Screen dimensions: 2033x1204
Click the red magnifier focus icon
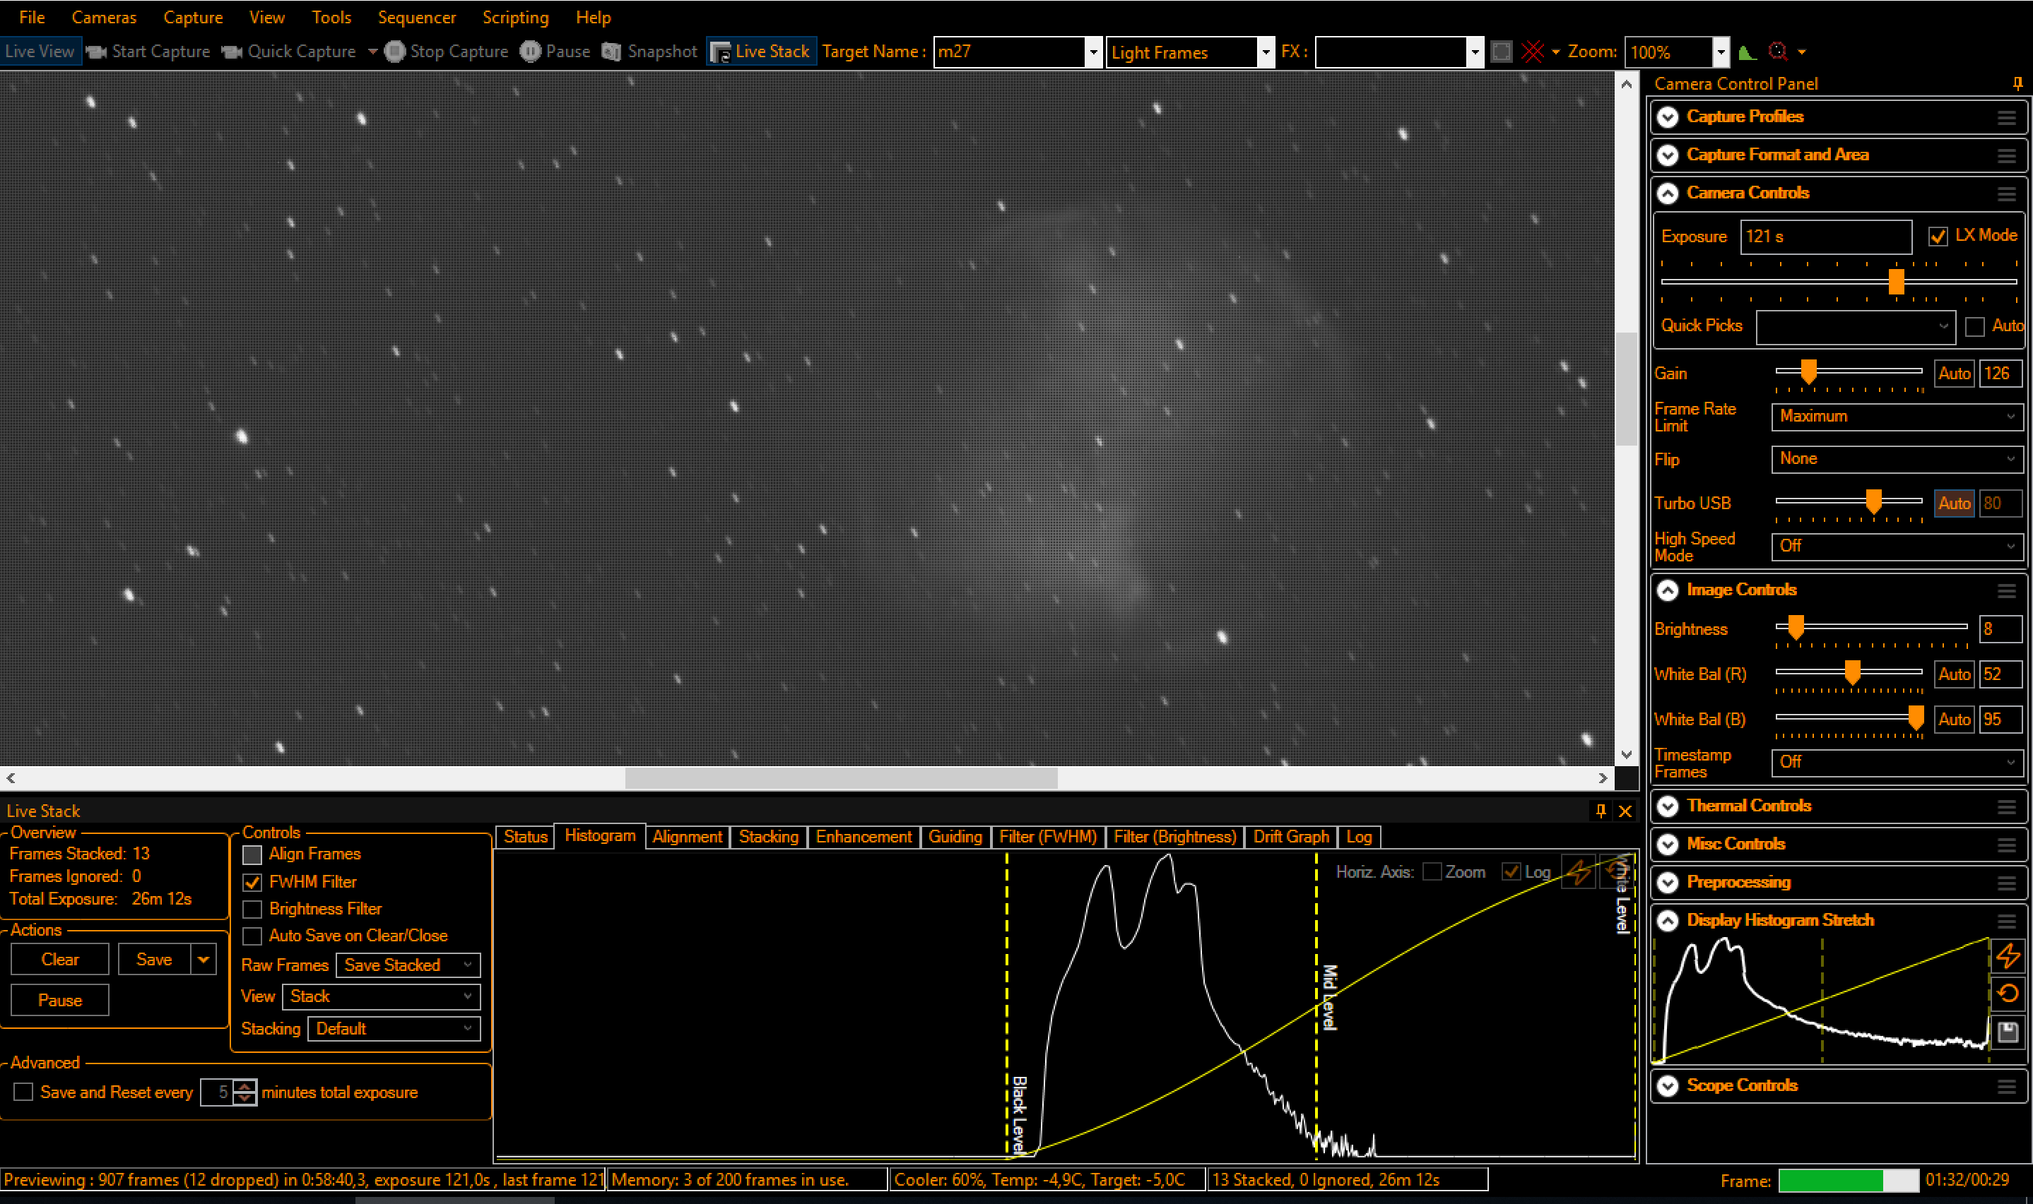tap(1777, 52)
